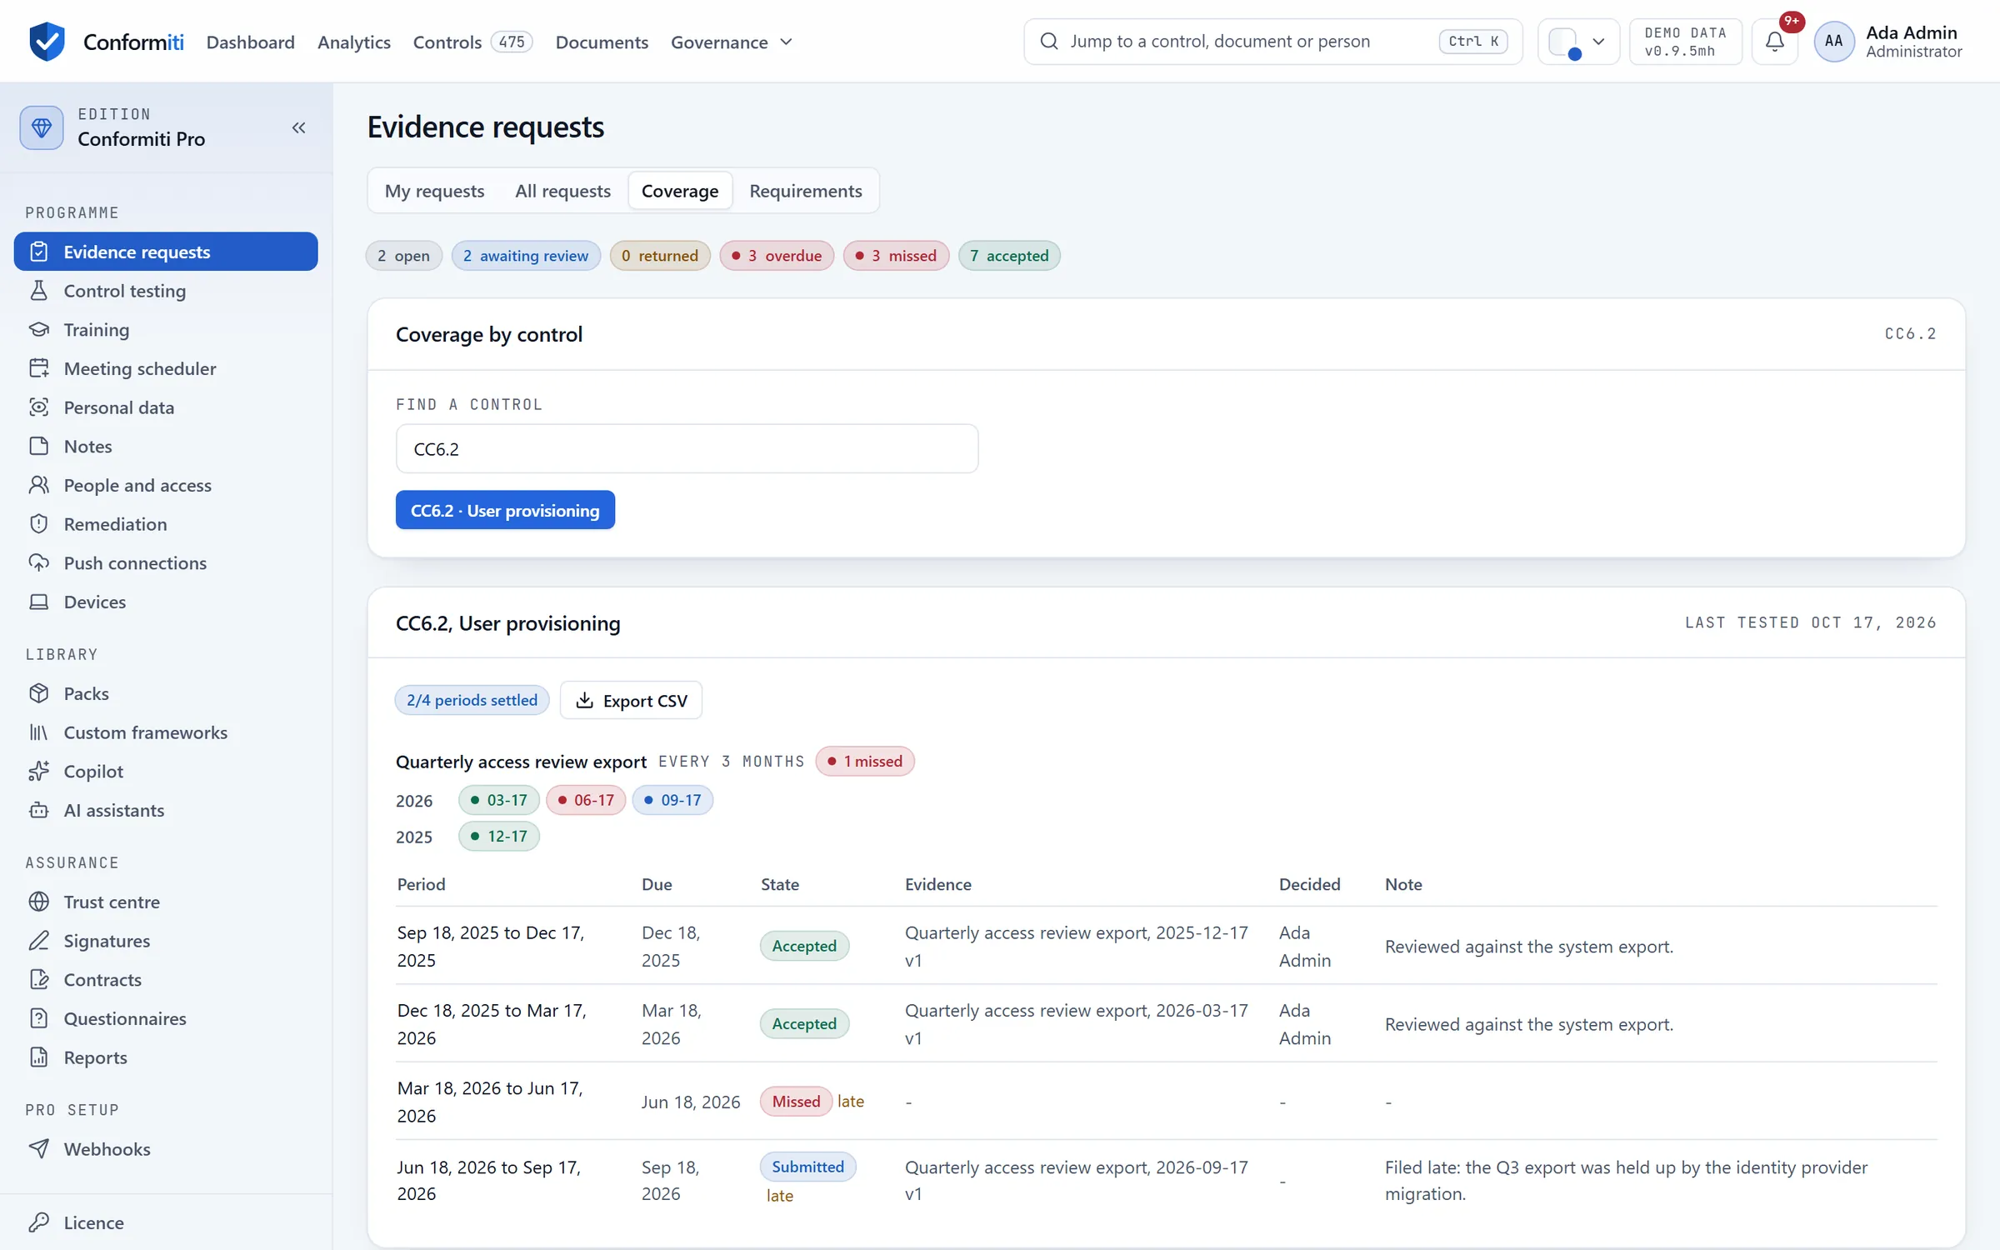Open the theme switcher dropdown
Image resolution: width=2000 pixels, height=1250 pixels.
point(1577,41)
